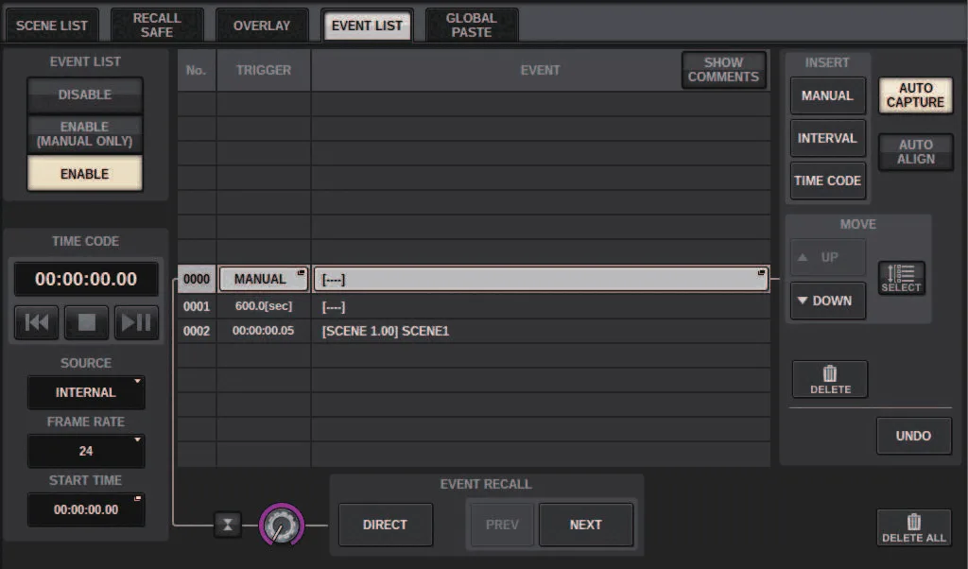Select the EVENT LIST tab
This screenshot has height=569, width=968.
(368, 26)
